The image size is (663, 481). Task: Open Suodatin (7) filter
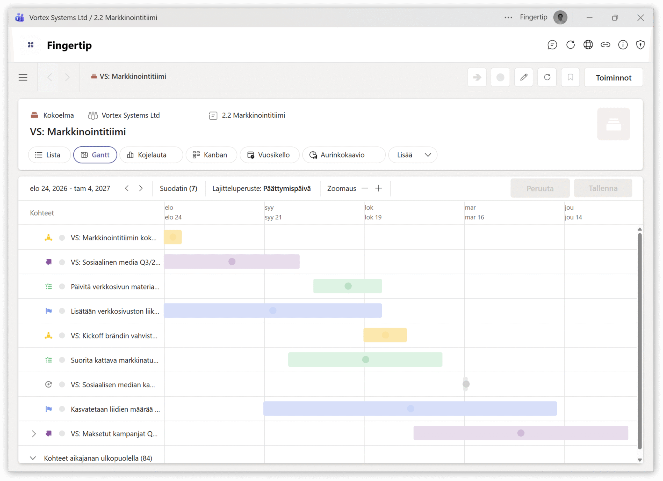click(x=178, y=188)
